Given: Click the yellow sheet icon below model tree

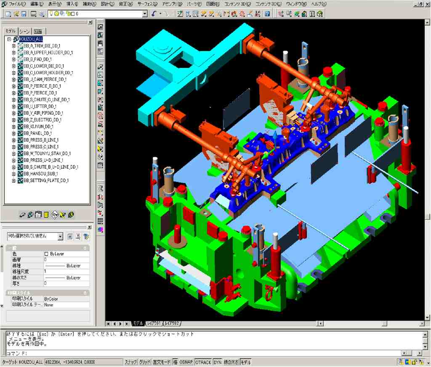Looking at the screenshot, I should [46, 215].
